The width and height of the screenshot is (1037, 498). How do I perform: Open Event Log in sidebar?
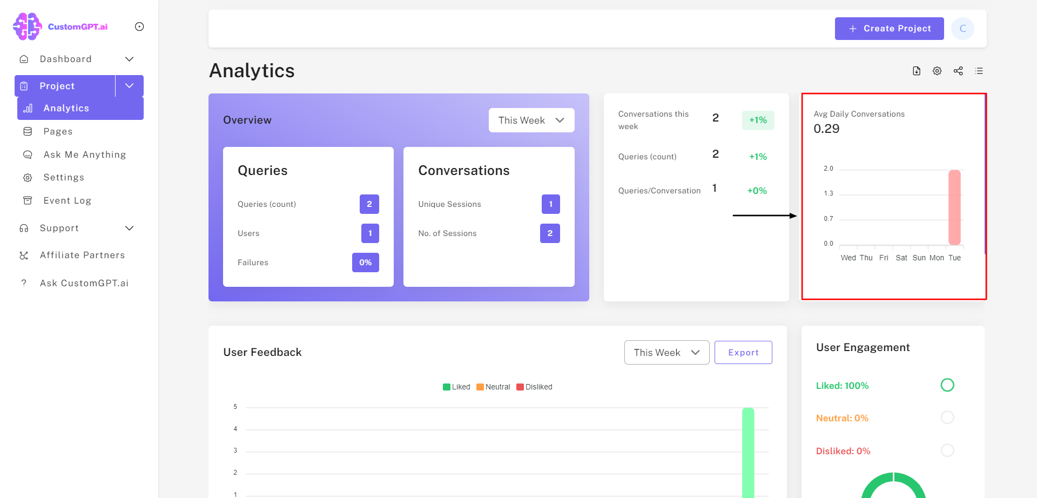(x=68, y=200)
